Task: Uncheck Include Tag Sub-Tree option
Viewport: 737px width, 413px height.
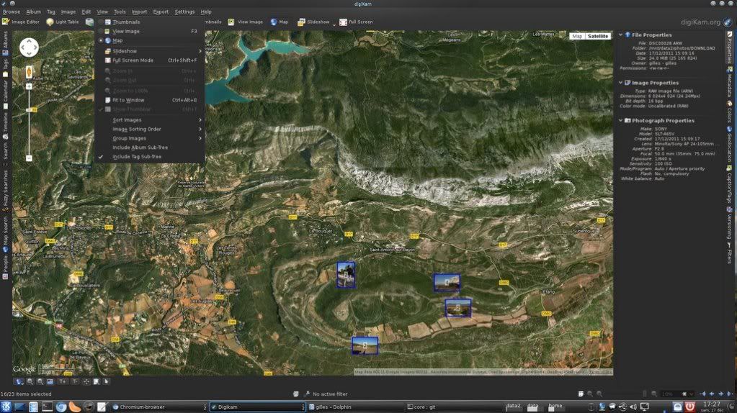Action: pyautogui.click(x=150, y=157)
